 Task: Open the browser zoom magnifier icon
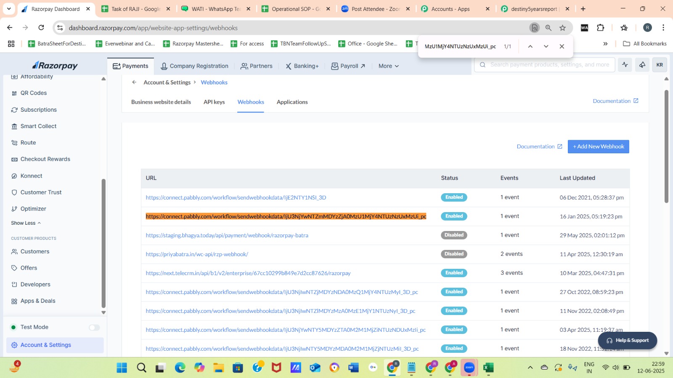(x=548, y=28)
